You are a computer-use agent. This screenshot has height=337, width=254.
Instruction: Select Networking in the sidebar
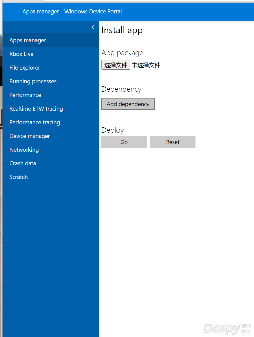[24, 150]
